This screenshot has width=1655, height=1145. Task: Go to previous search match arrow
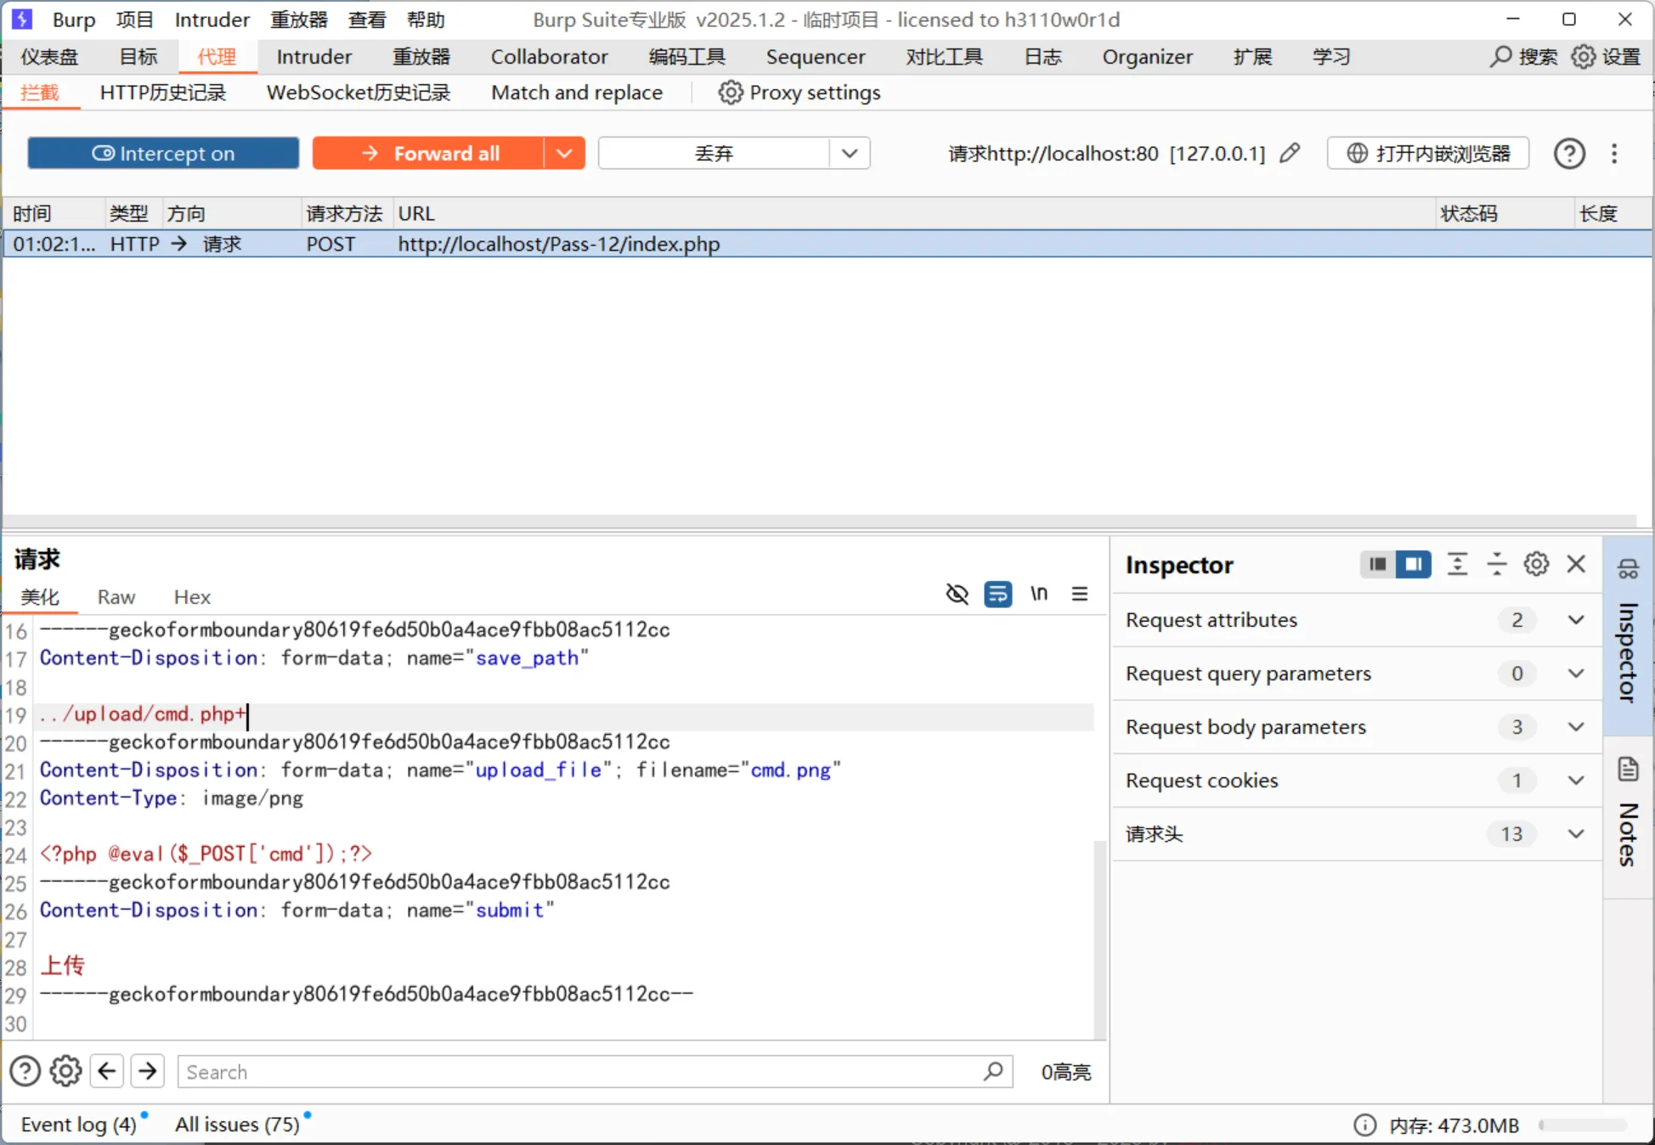[x=107, y=1071]
